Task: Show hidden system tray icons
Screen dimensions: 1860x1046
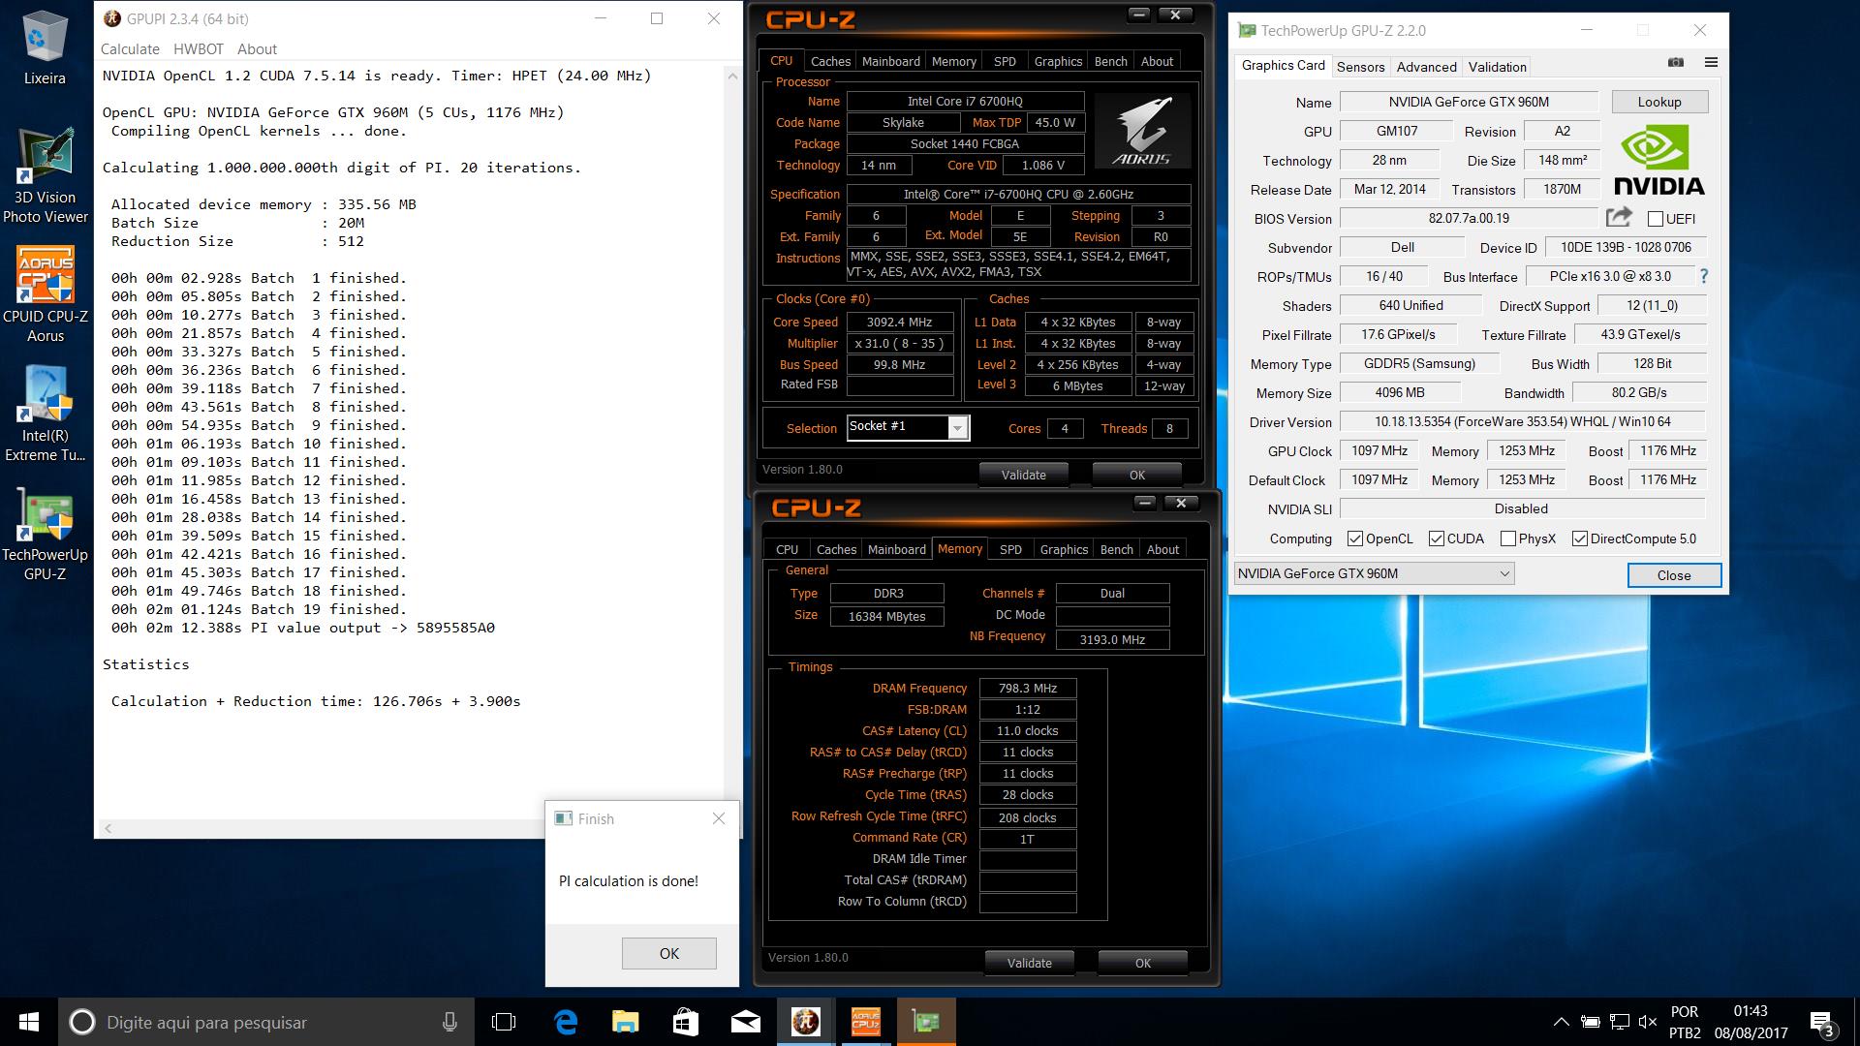Action: pyautogui.click(x=1561, y=1022)
